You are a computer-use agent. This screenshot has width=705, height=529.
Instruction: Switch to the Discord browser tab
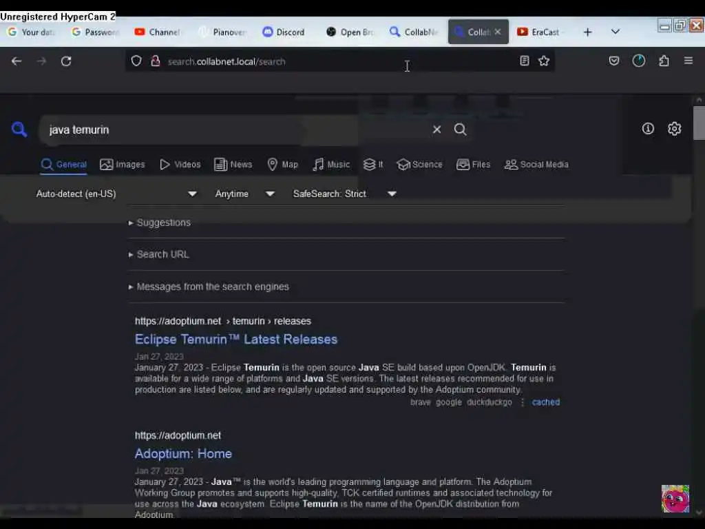pyautogui.click(x=284, y=32)
